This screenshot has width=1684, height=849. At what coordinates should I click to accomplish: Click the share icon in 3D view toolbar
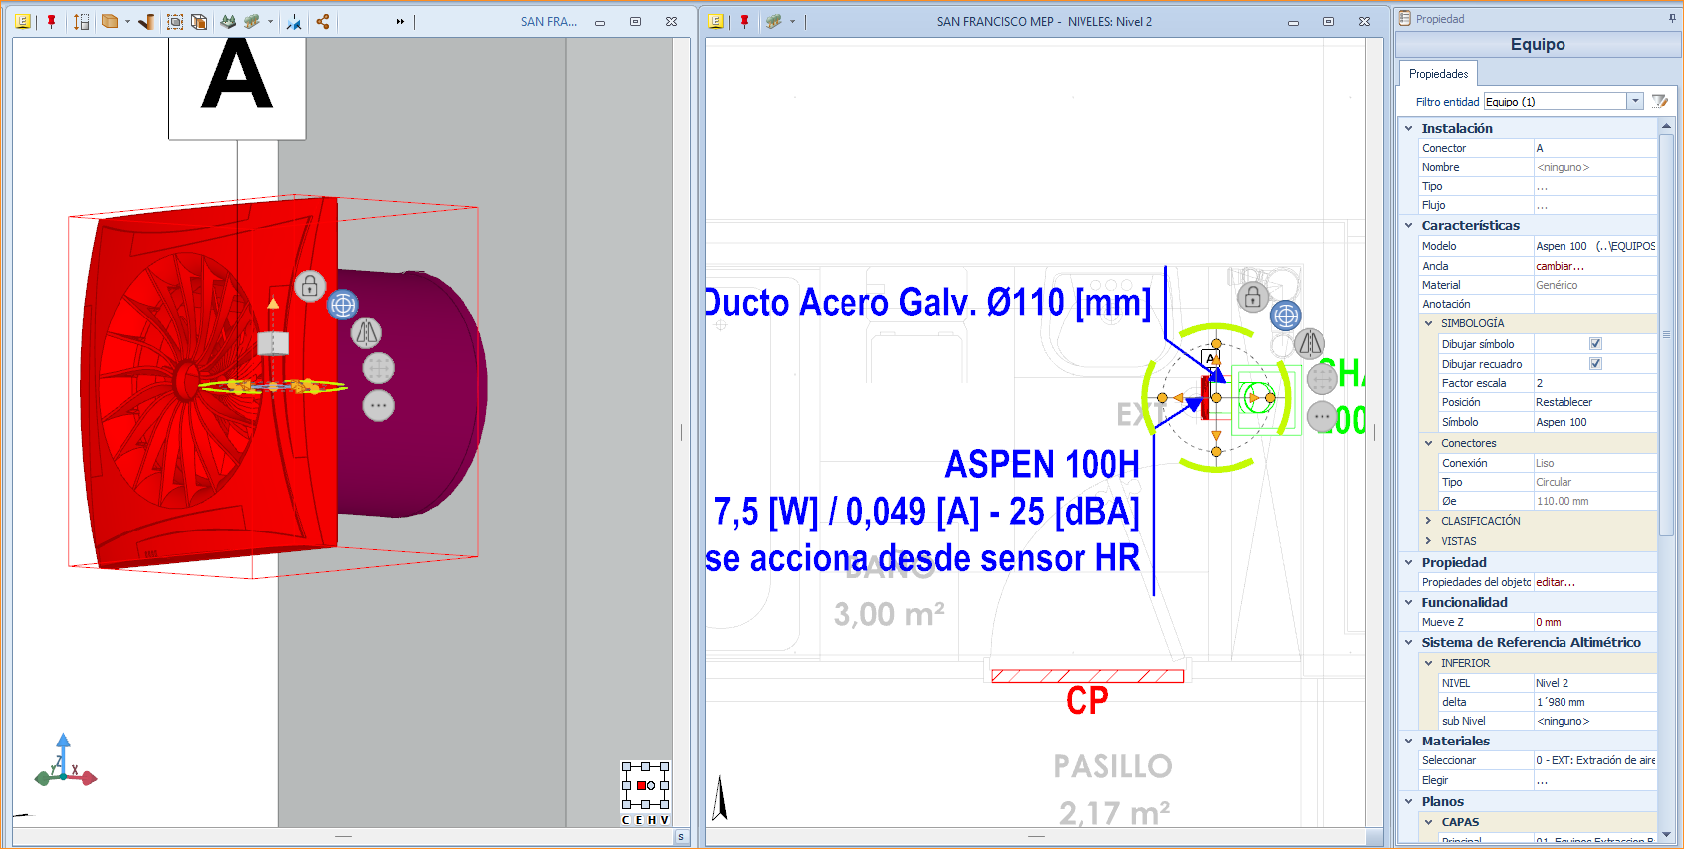pyautogui.click(x=323, y=21)
